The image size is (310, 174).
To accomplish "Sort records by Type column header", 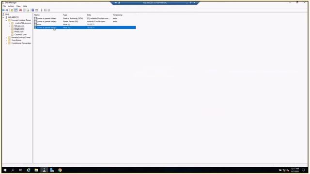I will pos(65,15).
